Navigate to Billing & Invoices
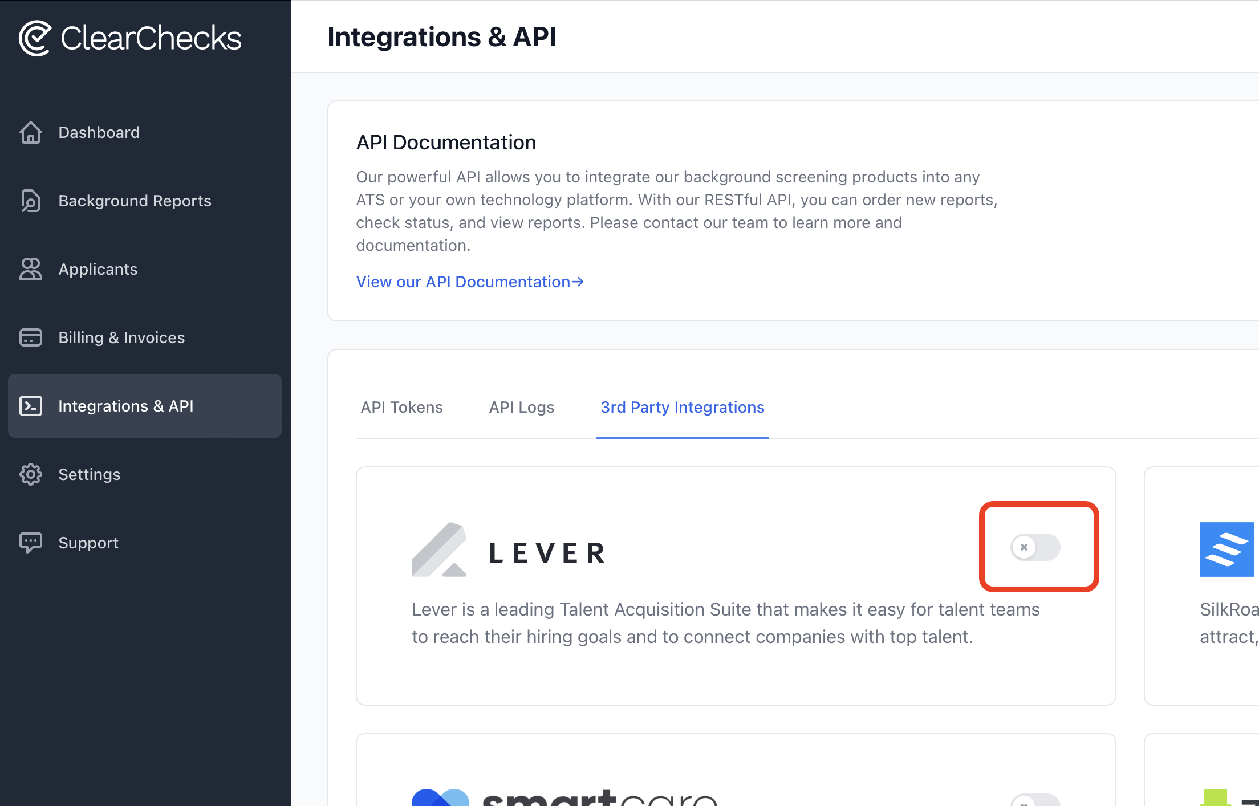The image size is (1259, 806). (x=122, y=337)
